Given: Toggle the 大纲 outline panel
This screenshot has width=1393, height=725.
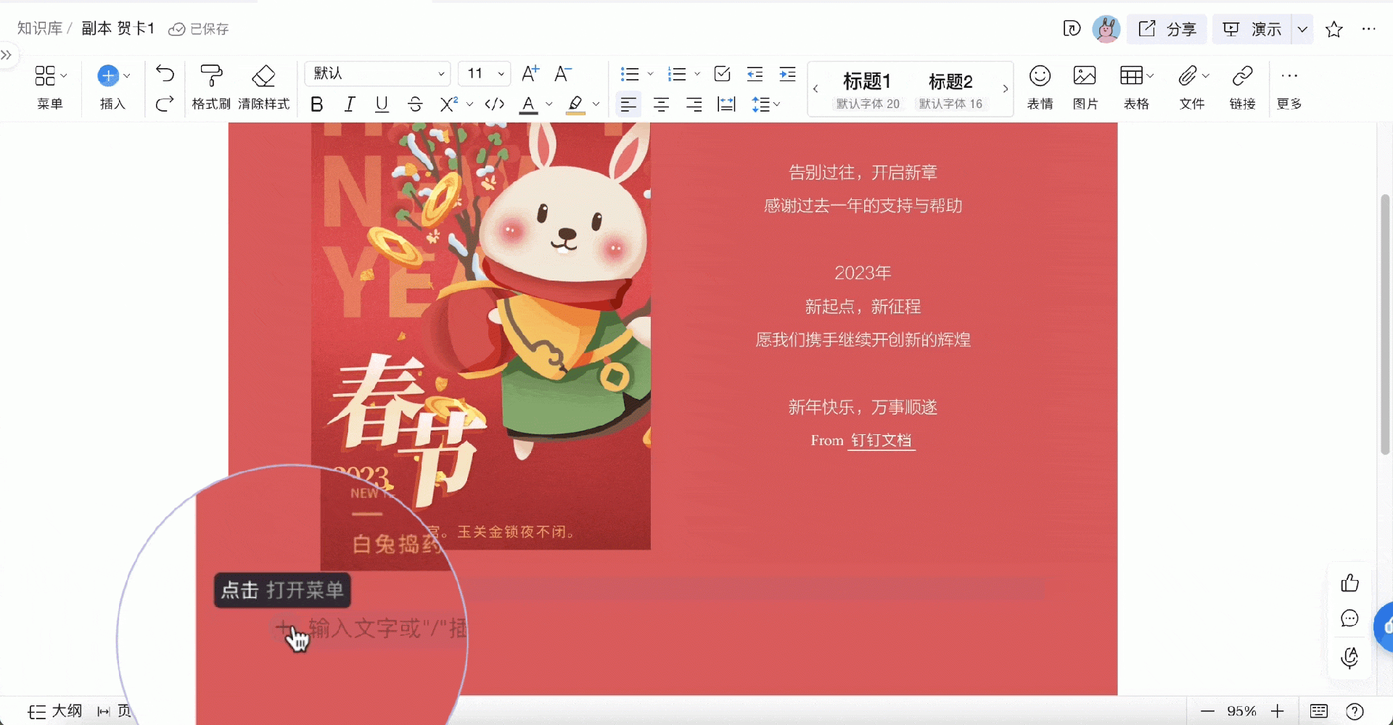Looking at the screenshot, I should pyautogui.click(x=55, y=711).
